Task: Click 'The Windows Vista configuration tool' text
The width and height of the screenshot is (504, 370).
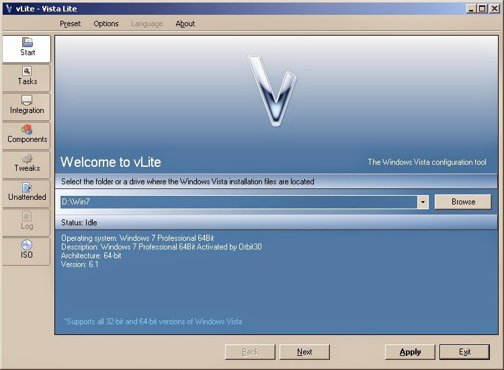Action: coord(427,162)
